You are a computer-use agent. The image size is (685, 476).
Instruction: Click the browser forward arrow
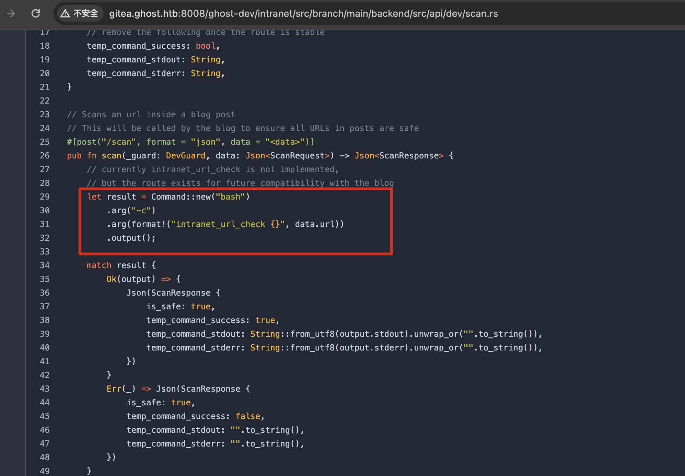point(11,13)
